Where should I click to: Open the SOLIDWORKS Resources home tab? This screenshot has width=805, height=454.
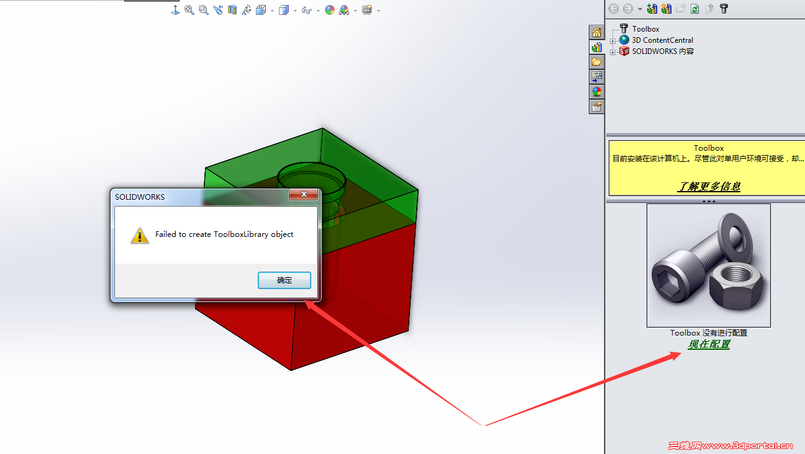[x=596, y=32]
